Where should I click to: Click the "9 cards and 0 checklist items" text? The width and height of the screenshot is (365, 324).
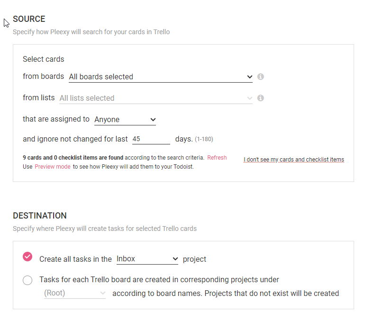point(73,158)
